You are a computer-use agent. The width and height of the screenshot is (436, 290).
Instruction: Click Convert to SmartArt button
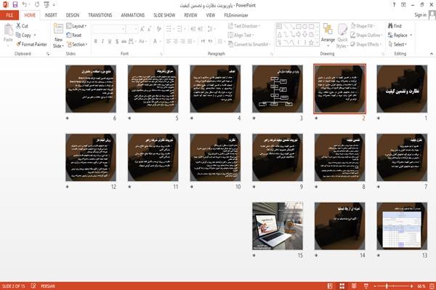click(x=250, y=44)
